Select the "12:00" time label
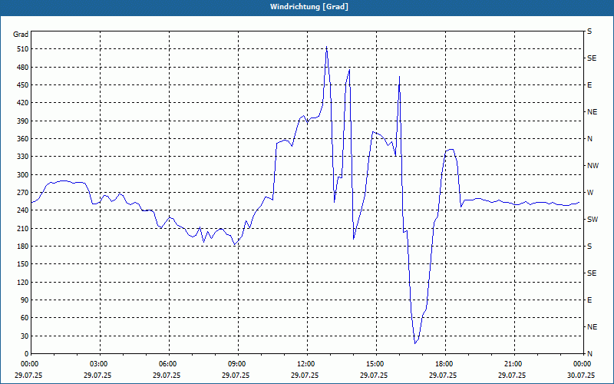Image resolution: width=614 pixels, height=384 pixels. [305, 364]
